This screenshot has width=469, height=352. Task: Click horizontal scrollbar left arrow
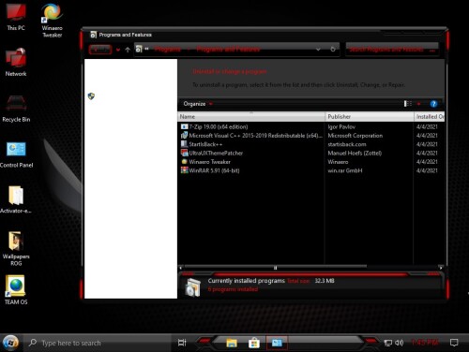(x=180, y=268)
